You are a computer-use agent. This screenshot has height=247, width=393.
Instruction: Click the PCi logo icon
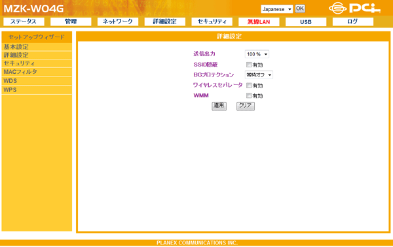coord(354,8)
